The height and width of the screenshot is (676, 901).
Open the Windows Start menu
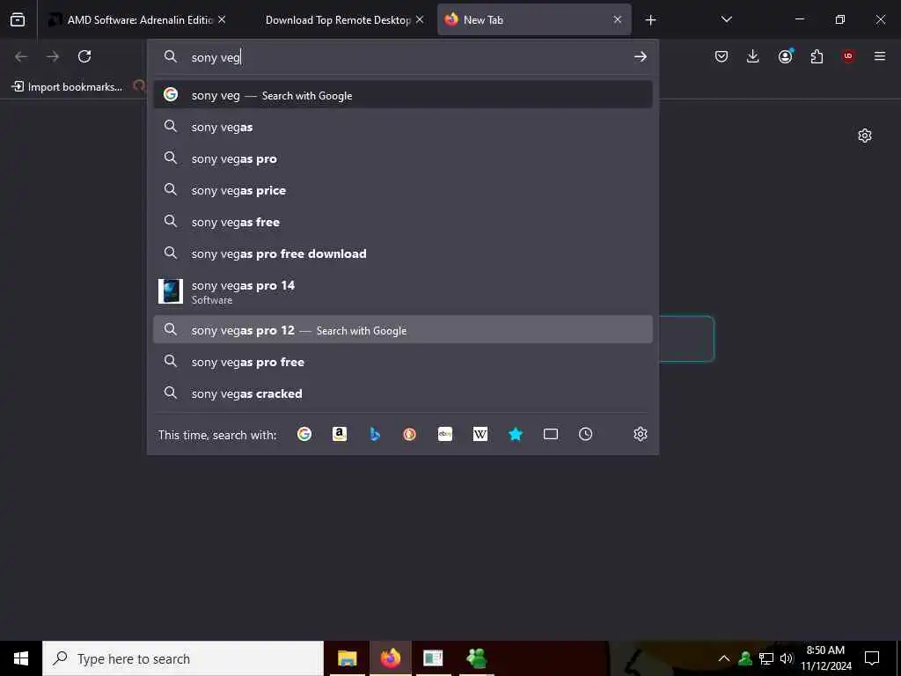point(21,658)
